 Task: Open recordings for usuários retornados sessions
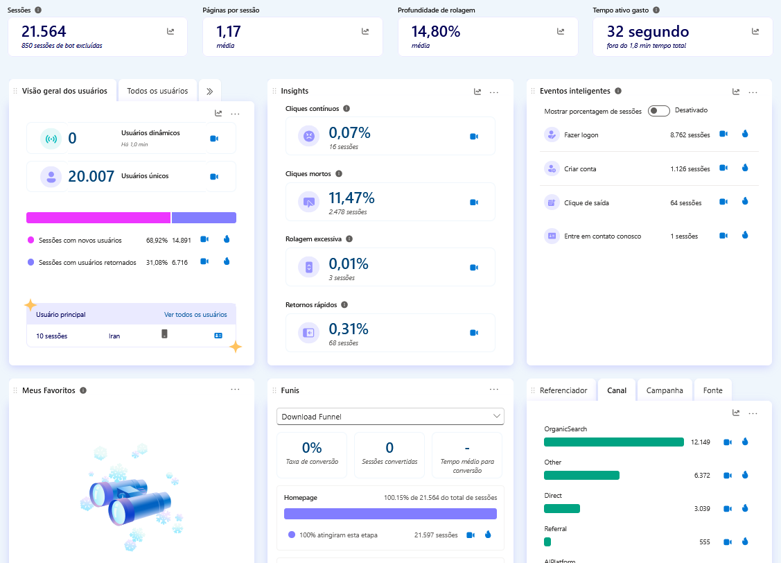tap(204, 261)
